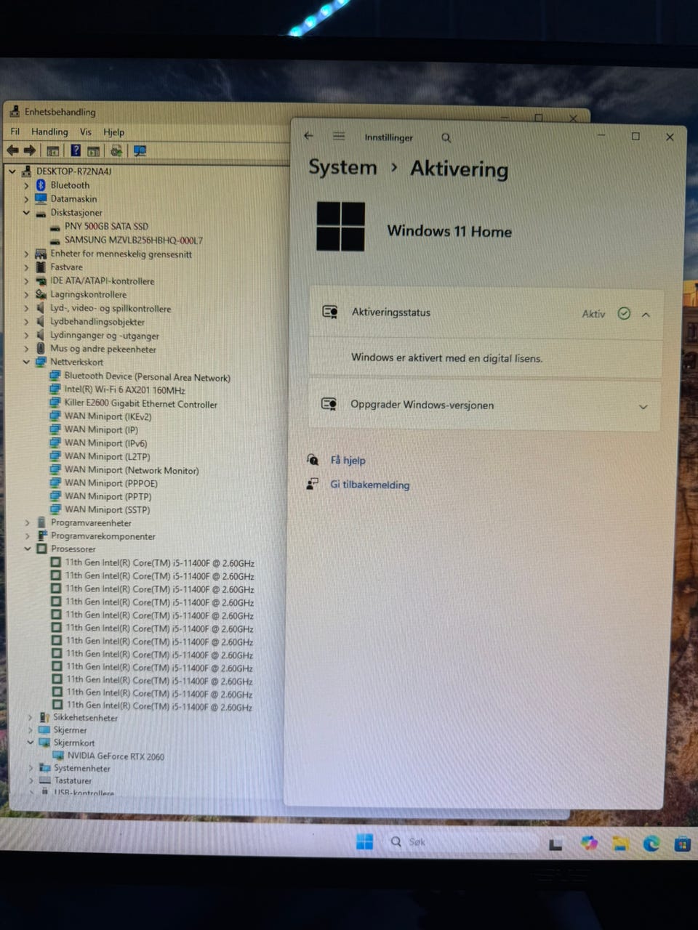Image resolution: width=698 pixels, height=930 pixels.
Task: Collapse the Aktiveringsstatus section chevron
Action: coord(646,314)
